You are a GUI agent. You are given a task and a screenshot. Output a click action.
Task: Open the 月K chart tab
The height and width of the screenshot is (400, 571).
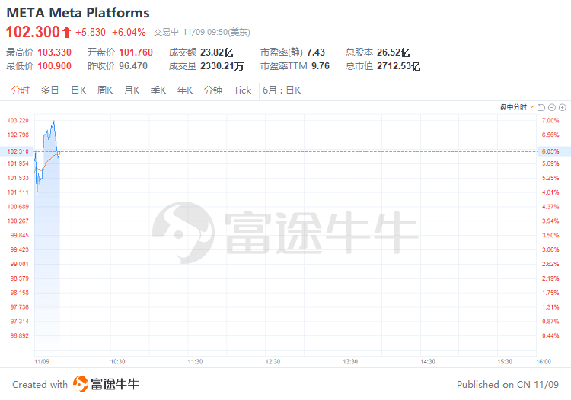(132, 90)
